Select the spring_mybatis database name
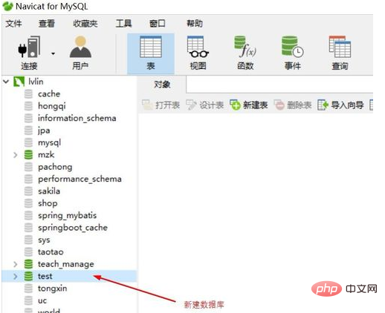This screenshot has width=385, height=313. coord(67,216)
